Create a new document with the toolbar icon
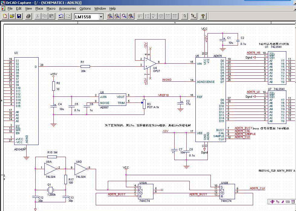Screen dimensions: 296x211 (5, 16)
